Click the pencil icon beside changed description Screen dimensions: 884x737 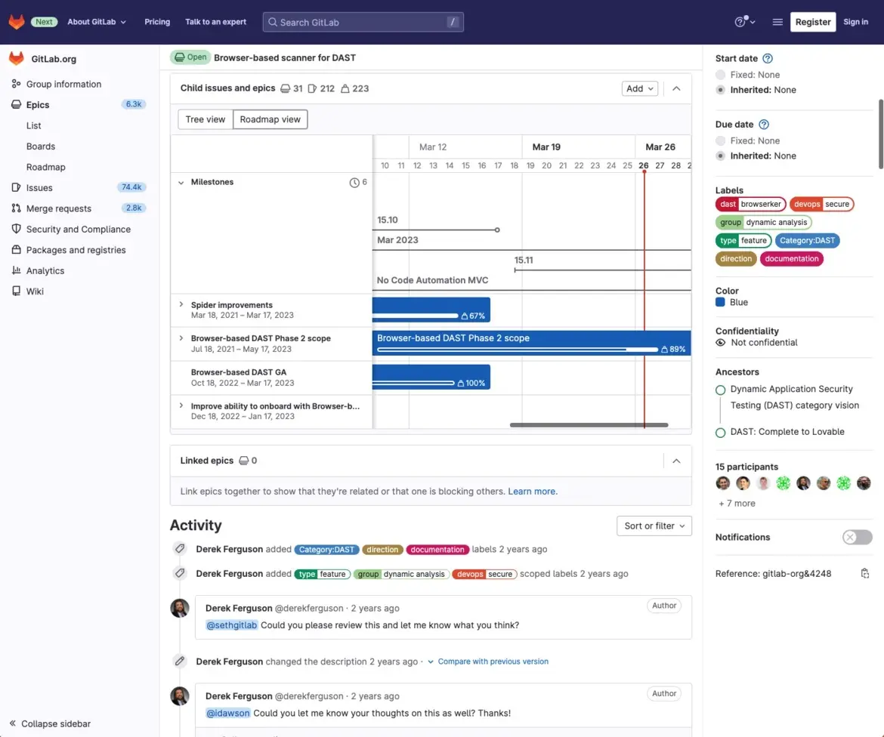180,661
